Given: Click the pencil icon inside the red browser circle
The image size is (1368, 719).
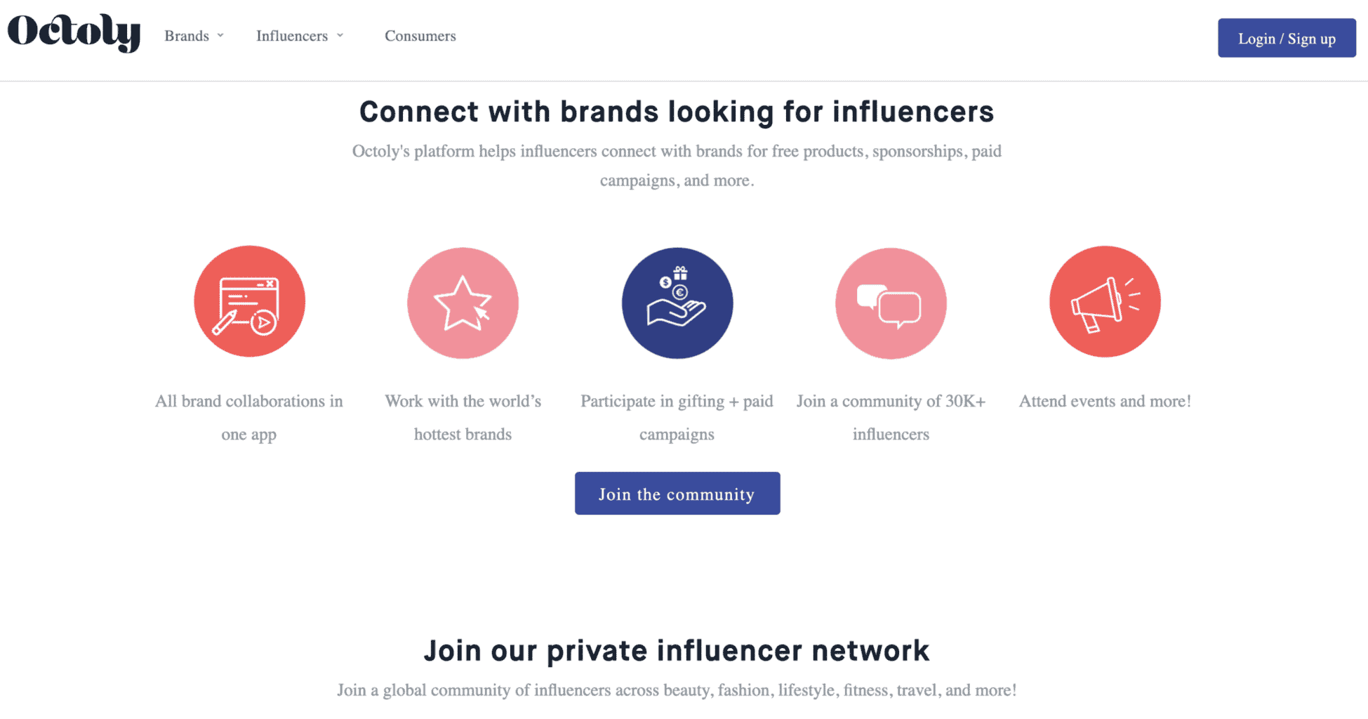Looking at the screenshot, I should 226,322.
